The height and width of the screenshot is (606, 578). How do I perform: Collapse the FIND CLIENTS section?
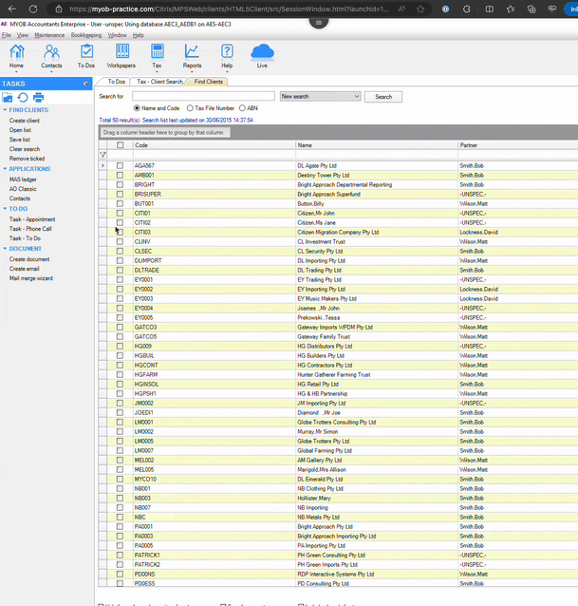pyautogui.click(x=5, y=110)
